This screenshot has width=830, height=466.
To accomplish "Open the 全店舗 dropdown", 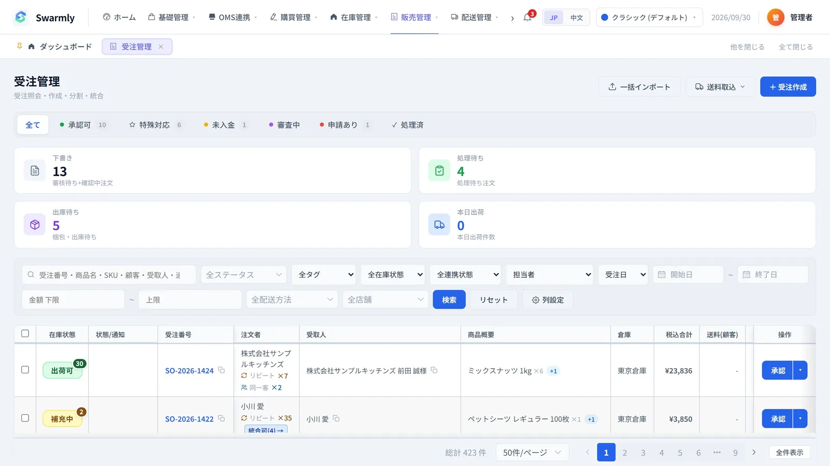I will tap(385, 299).
